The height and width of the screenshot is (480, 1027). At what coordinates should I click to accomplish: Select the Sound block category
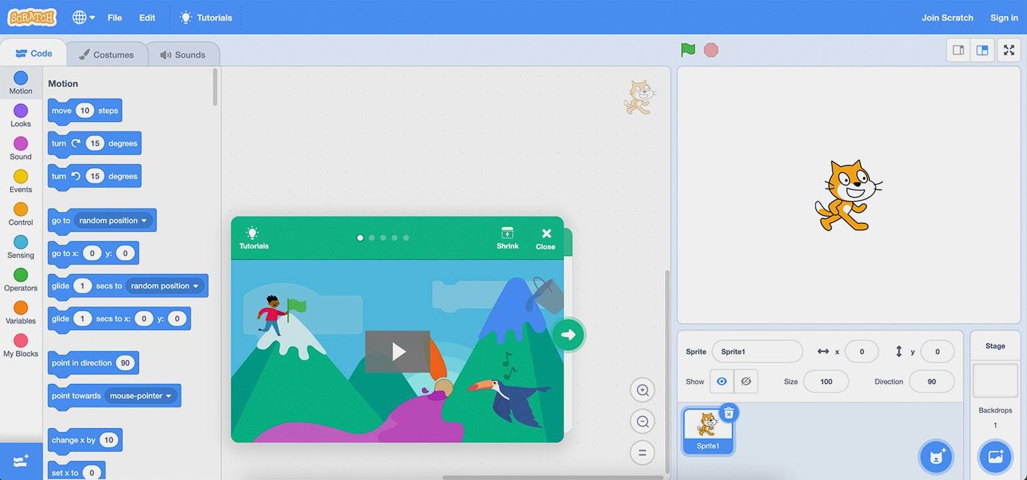click(21, 148)
